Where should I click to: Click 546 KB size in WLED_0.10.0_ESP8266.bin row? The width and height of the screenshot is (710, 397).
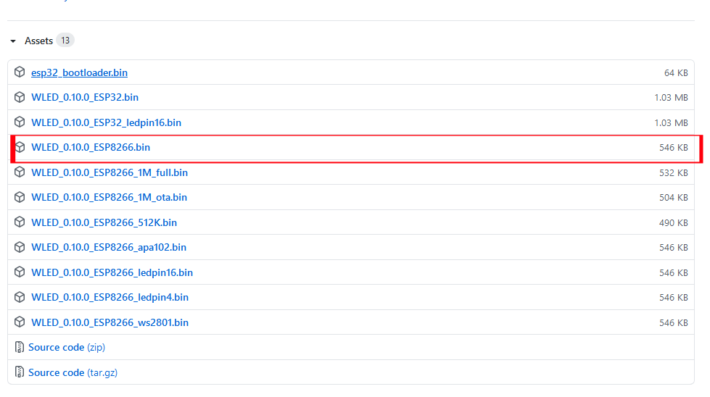click(674, 147)
